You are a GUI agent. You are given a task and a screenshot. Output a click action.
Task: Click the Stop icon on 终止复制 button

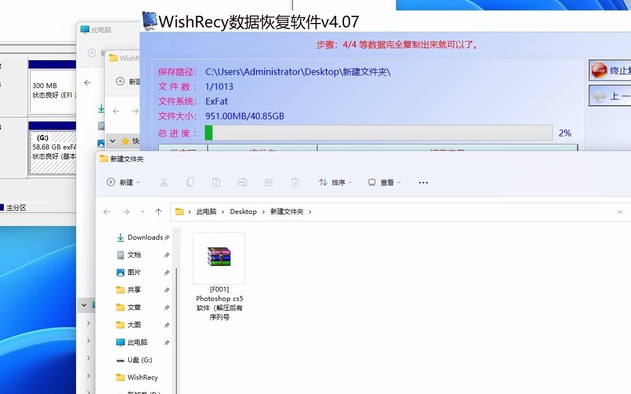(599, 70)
